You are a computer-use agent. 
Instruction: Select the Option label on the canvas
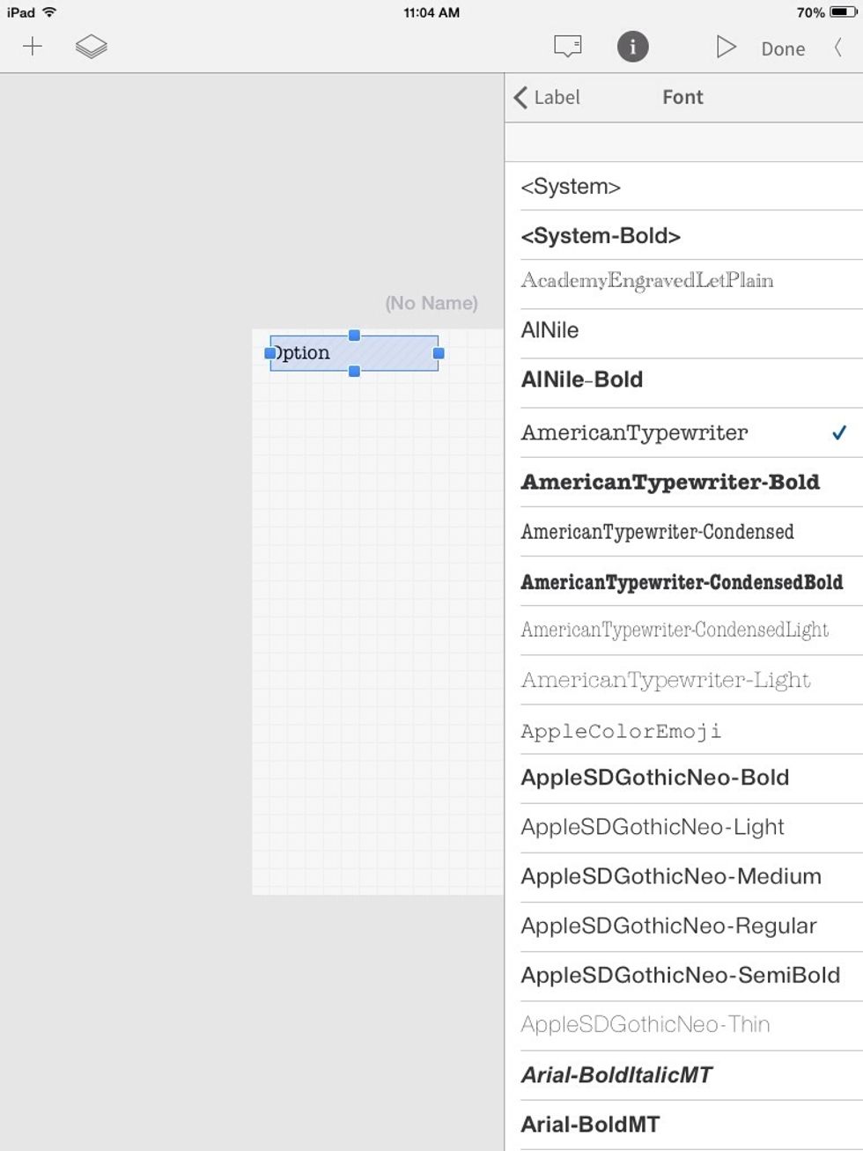pyautogui.click(x=354, y=352)
